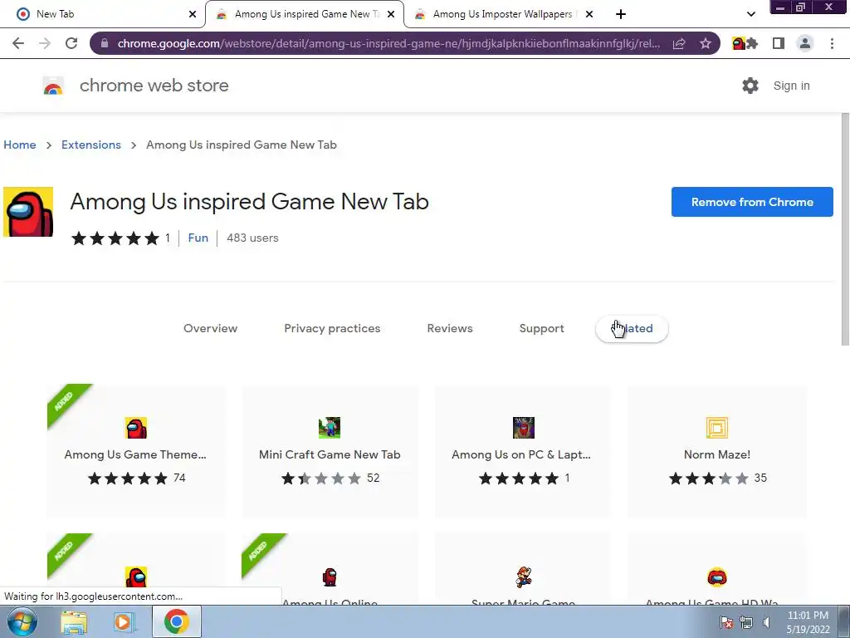The width and height of the screenshot is (850, 638).
Task: Open the Support tab
Action: tap(541, 328)
